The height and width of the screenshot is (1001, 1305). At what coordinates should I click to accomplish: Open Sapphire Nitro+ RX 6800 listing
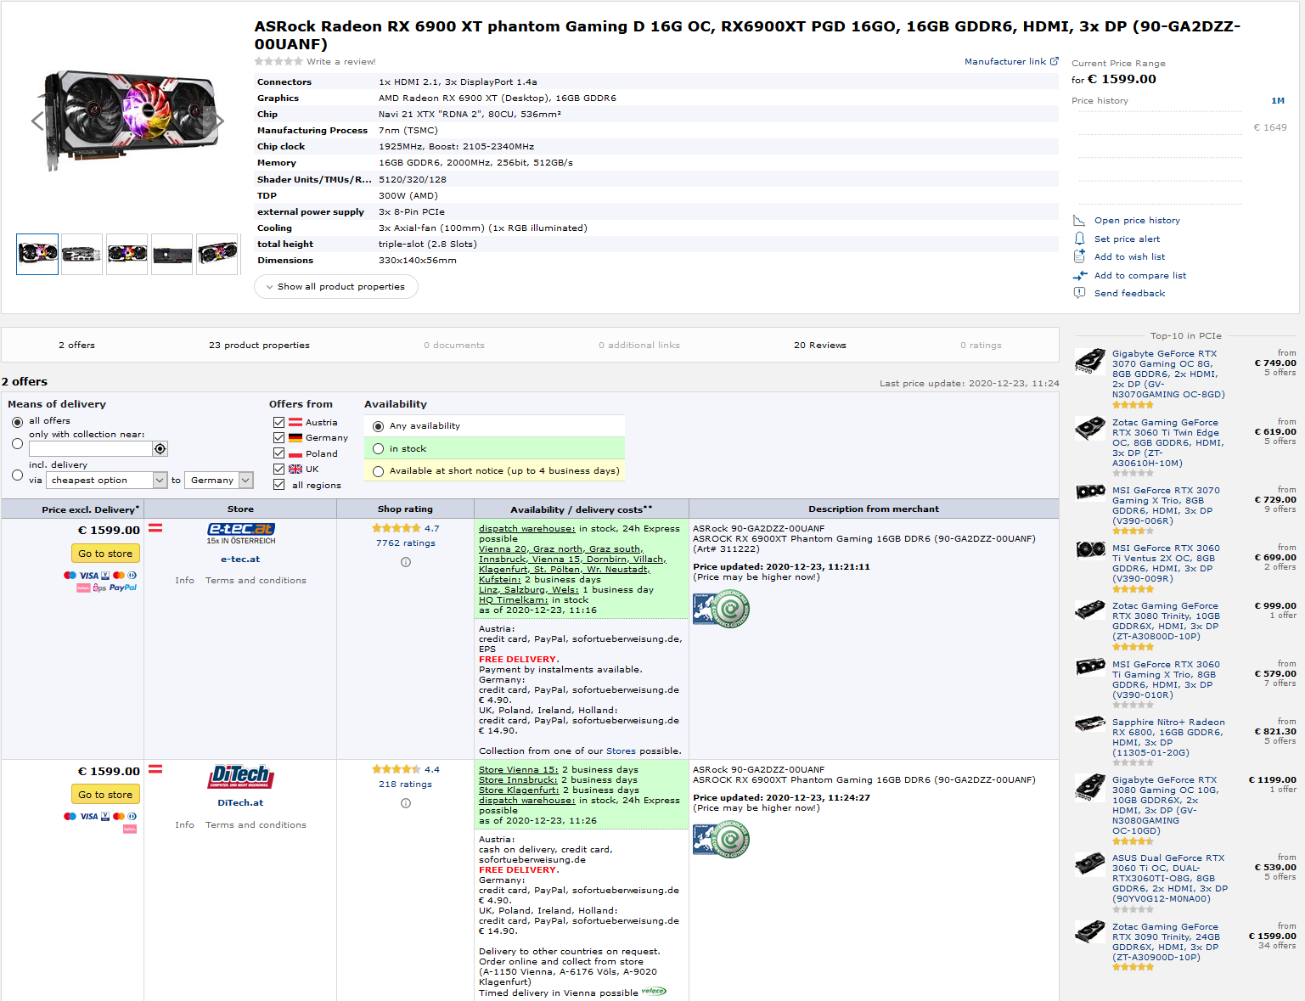1168,738
